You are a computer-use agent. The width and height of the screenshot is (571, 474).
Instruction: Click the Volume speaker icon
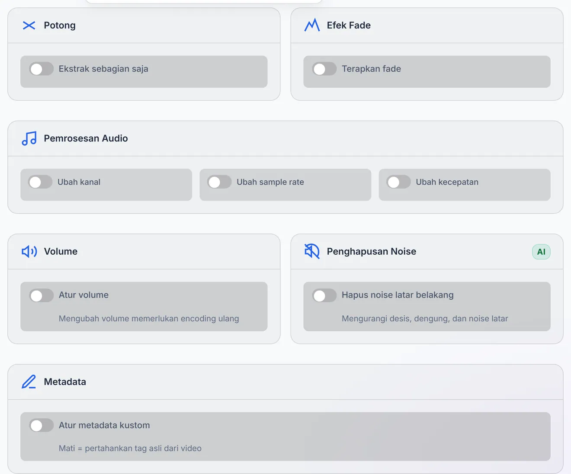pos(29,252)
